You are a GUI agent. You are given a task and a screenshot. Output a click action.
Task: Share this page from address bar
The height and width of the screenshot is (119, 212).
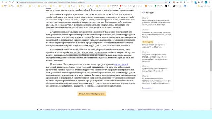point(166,2)
